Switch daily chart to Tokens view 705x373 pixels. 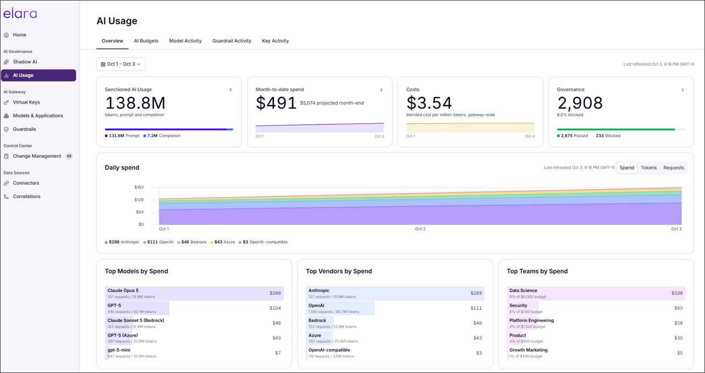649,168
